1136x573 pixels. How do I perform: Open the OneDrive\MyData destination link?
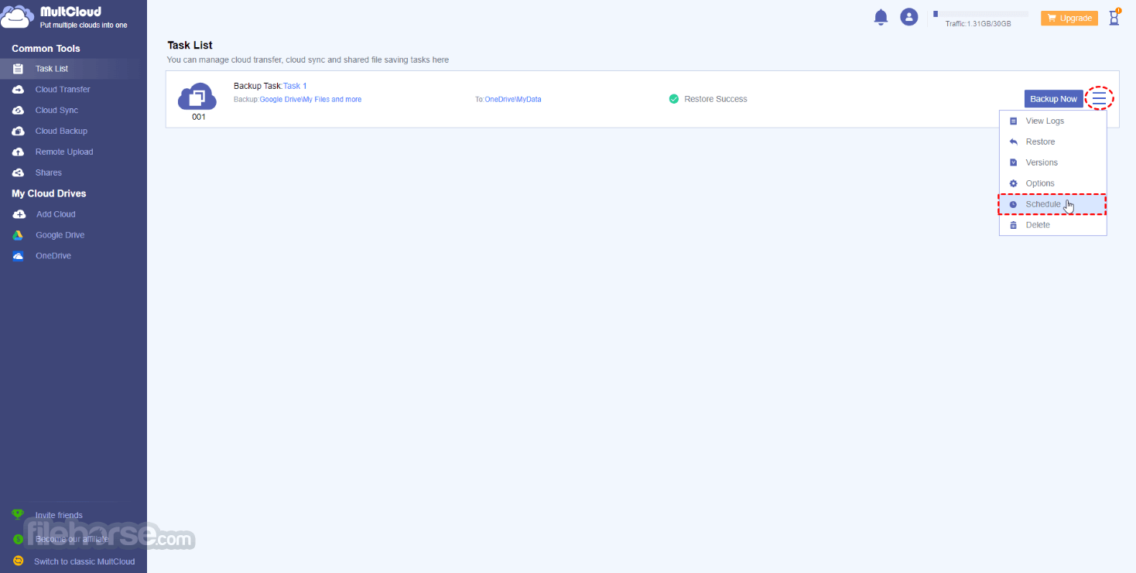point(513,100)
